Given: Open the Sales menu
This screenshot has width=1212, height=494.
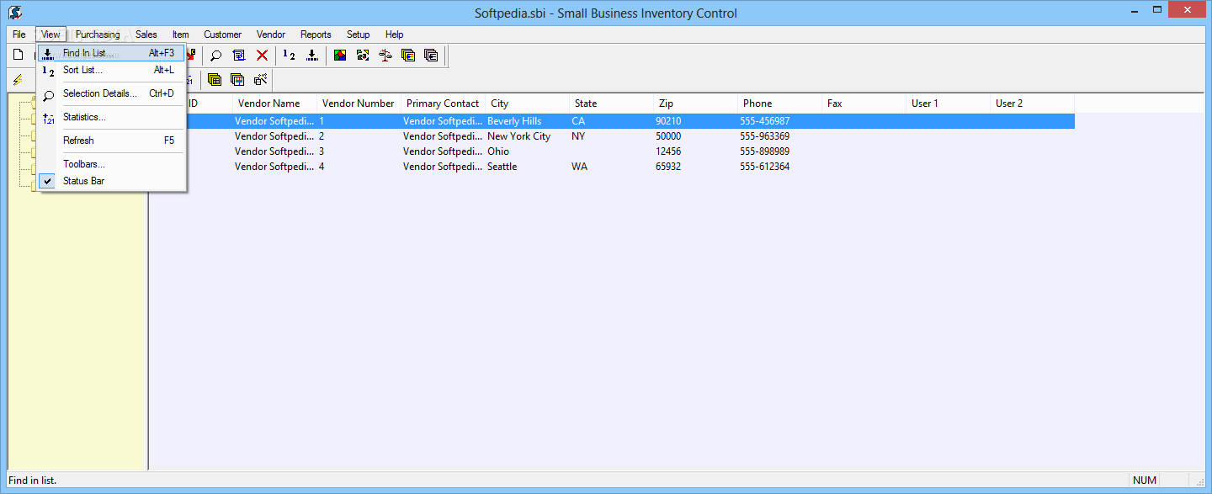Looking at the screenshot, I should [x=146, y=35].
